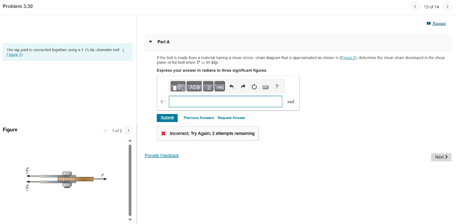Reset the answer field with circular arrow
The width and height of the screenshot is (456, 224).
pos(254,87)
